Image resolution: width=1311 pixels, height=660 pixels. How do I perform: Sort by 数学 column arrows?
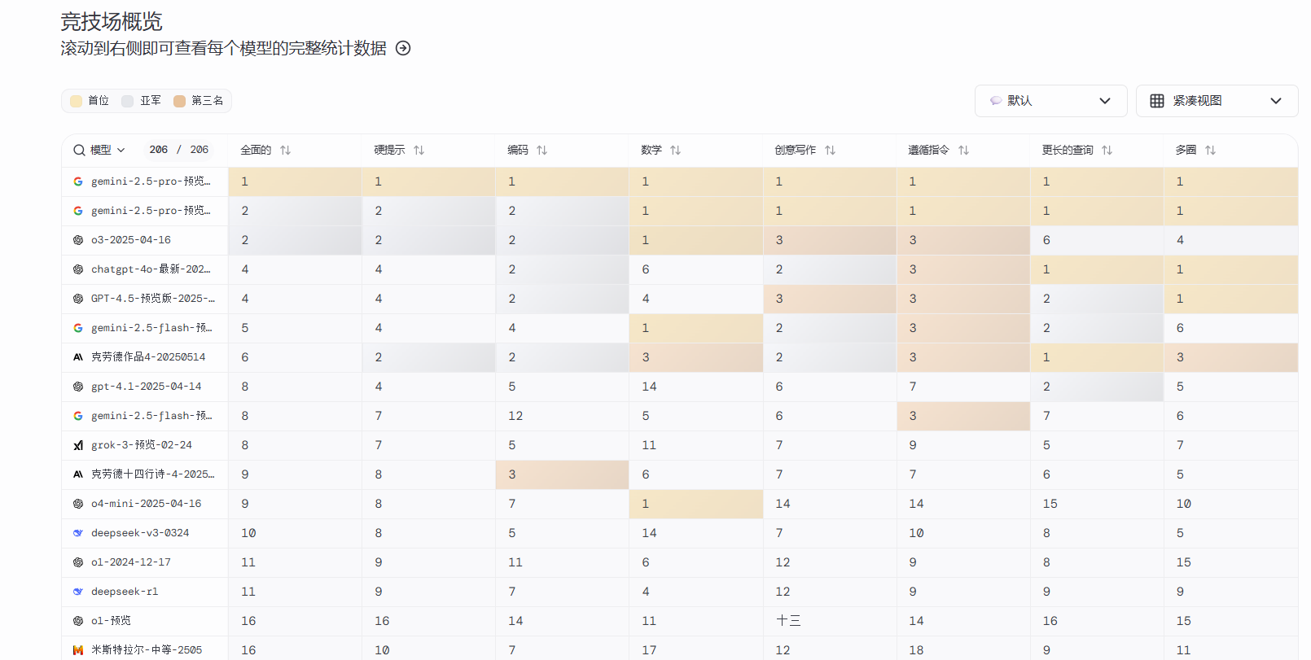point(675,150)
